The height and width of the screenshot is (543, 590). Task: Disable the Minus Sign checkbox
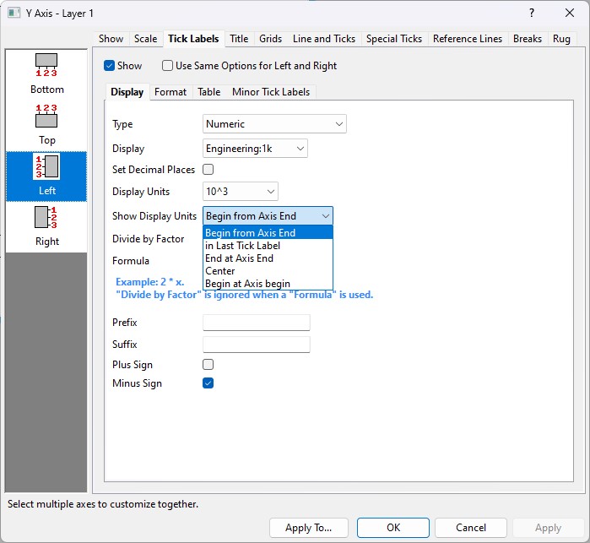[208, 383]
